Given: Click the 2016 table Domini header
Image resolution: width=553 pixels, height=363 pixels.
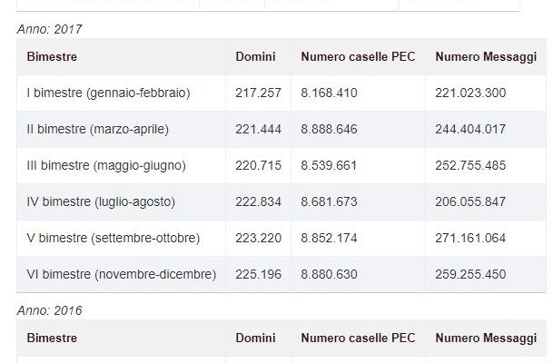Looking at the screenshot, I should 255,338.
